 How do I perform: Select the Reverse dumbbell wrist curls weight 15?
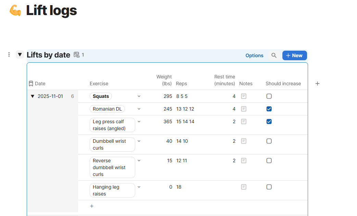pyautogui.click(x=170, y=161)
